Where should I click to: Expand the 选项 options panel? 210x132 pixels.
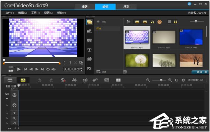200,72
